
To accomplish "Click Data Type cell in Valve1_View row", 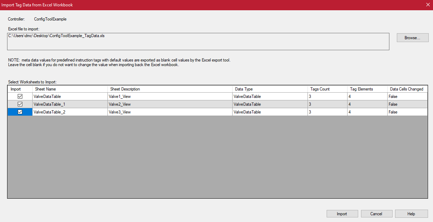I will (270, 97).
